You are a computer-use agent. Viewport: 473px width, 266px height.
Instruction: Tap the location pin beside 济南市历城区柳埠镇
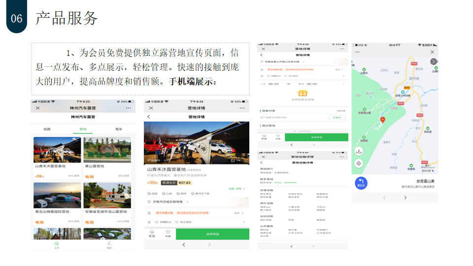click(149, 202)
